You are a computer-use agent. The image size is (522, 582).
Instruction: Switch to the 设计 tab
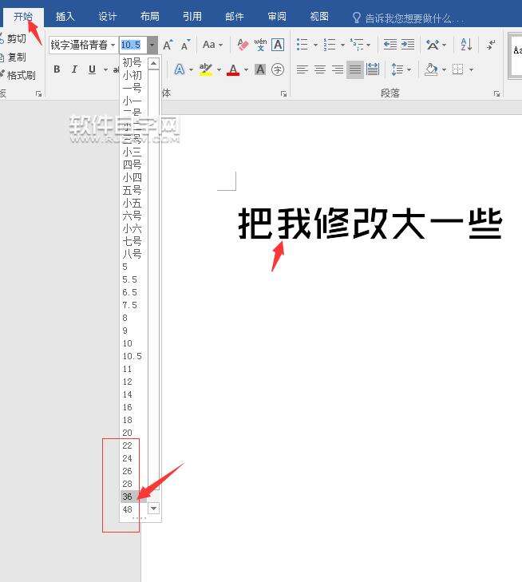pyautogui.click(x=108, y=17)
